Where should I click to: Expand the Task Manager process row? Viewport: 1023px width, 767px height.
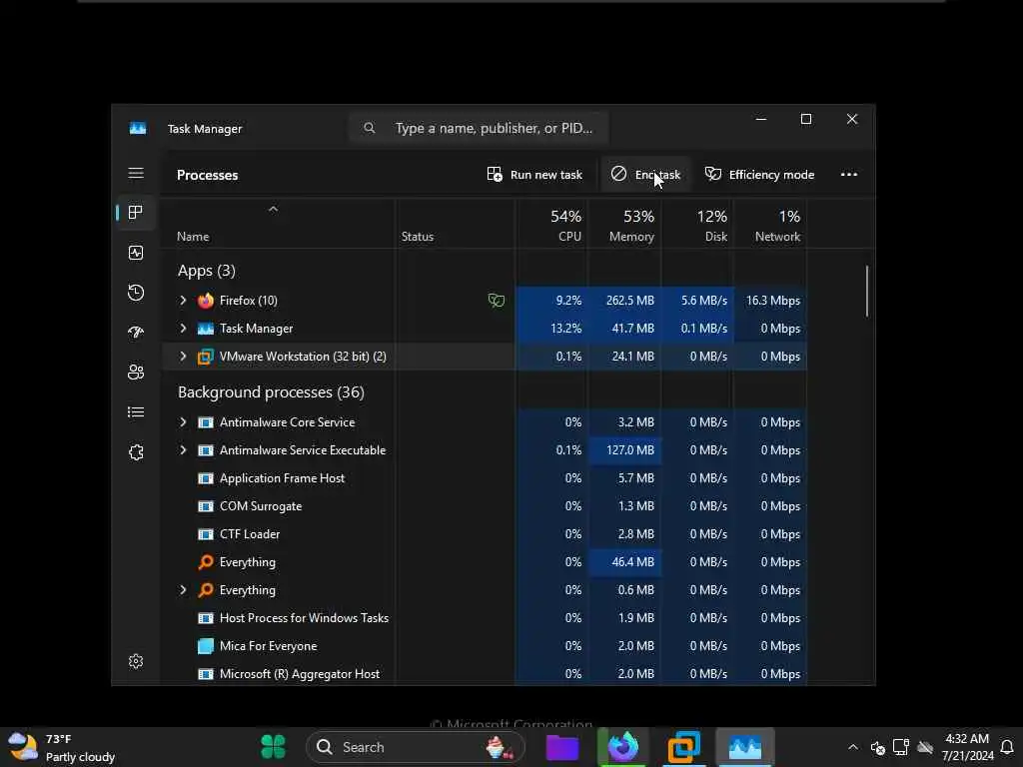[184, 329]
